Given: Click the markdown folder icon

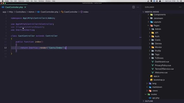Looking at the screenshot, I should 150,87.
